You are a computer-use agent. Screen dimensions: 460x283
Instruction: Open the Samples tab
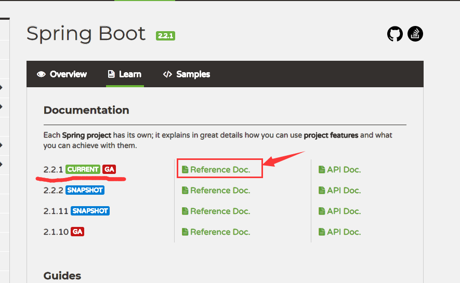pyautogui.click(x=187, y=74)
